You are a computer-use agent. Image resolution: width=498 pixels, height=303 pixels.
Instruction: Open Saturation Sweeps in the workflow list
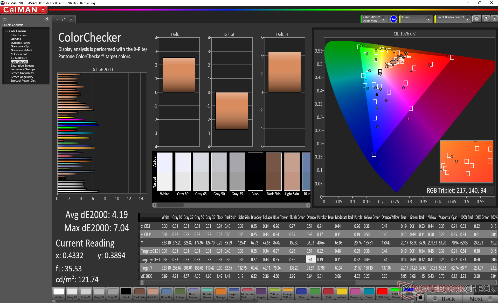coord(22,66)
